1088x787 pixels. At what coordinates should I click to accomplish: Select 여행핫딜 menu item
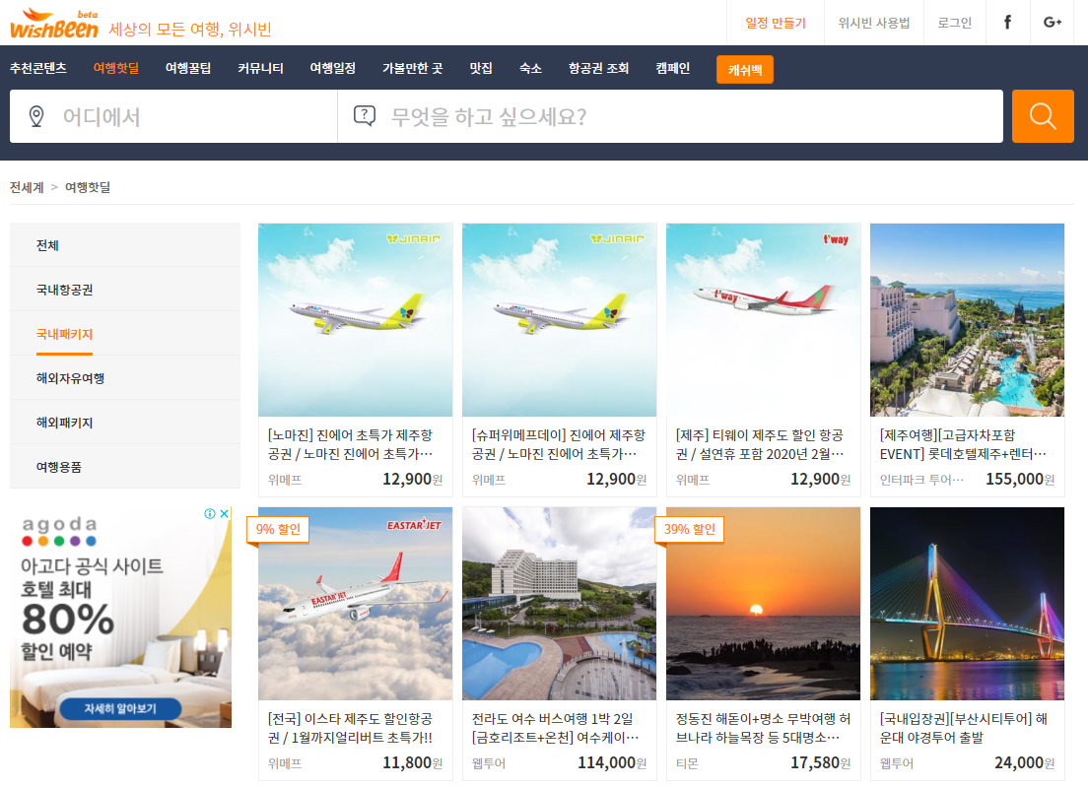116,68
